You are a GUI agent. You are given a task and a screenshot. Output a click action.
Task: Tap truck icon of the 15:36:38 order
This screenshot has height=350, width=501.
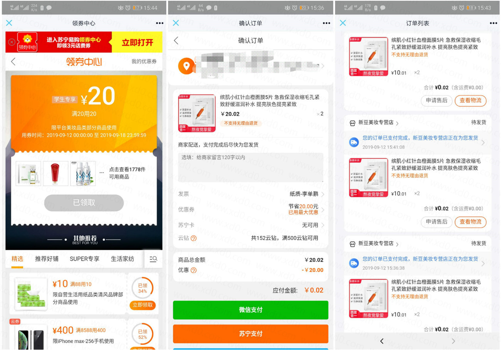coord(353,263)
